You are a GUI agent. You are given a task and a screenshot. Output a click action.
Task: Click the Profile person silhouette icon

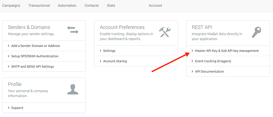pyautogui.click(x=73, y=89)
